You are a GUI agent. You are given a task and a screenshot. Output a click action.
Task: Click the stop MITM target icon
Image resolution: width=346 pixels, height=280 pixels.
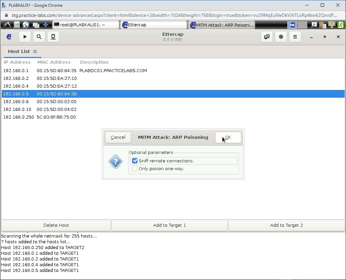click(x=281, y=37)
